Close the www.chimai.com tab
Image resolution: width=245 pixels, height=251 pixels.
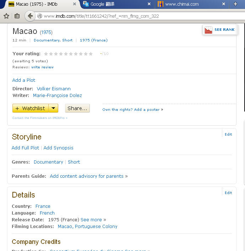[224, 4]
